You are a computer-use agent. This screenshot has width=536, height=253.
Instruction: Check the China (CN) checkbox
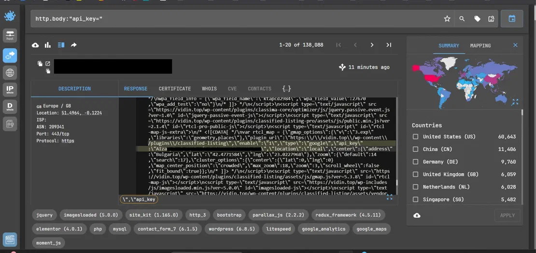click(415, 149)
